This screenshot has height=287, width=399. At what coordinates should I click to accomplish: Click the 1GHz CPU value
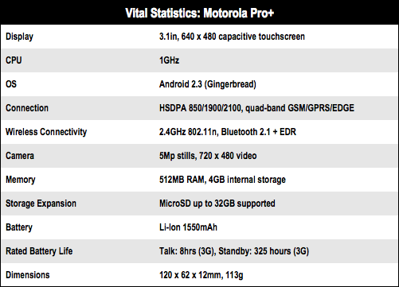pos(169,60)
